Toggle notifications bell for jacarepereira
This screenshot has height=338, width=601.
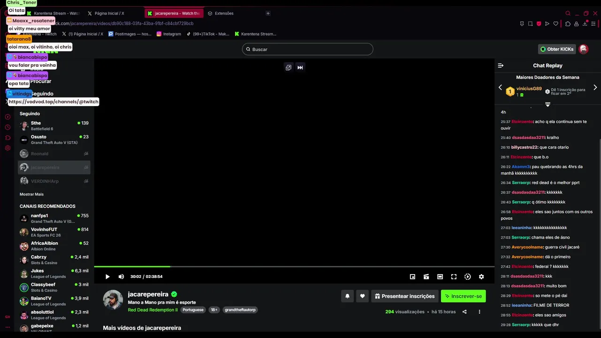coord(347,296)
